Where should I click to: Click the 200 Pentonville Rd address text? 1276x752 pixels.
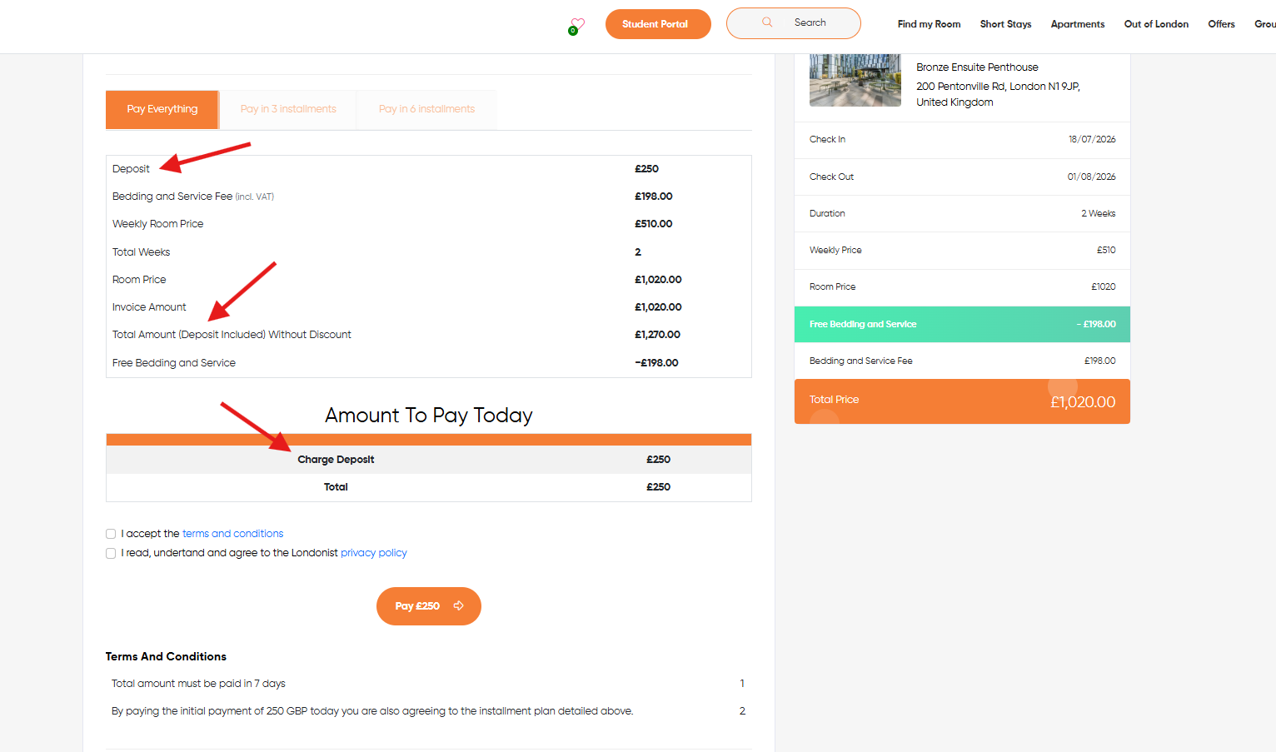tap(998, 94)
